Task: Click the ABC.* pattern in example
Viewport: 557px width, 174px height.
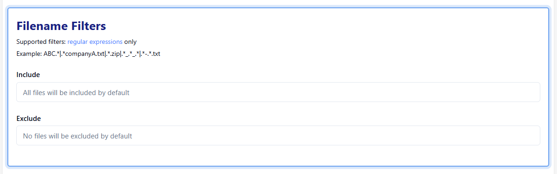Action: 51,54
